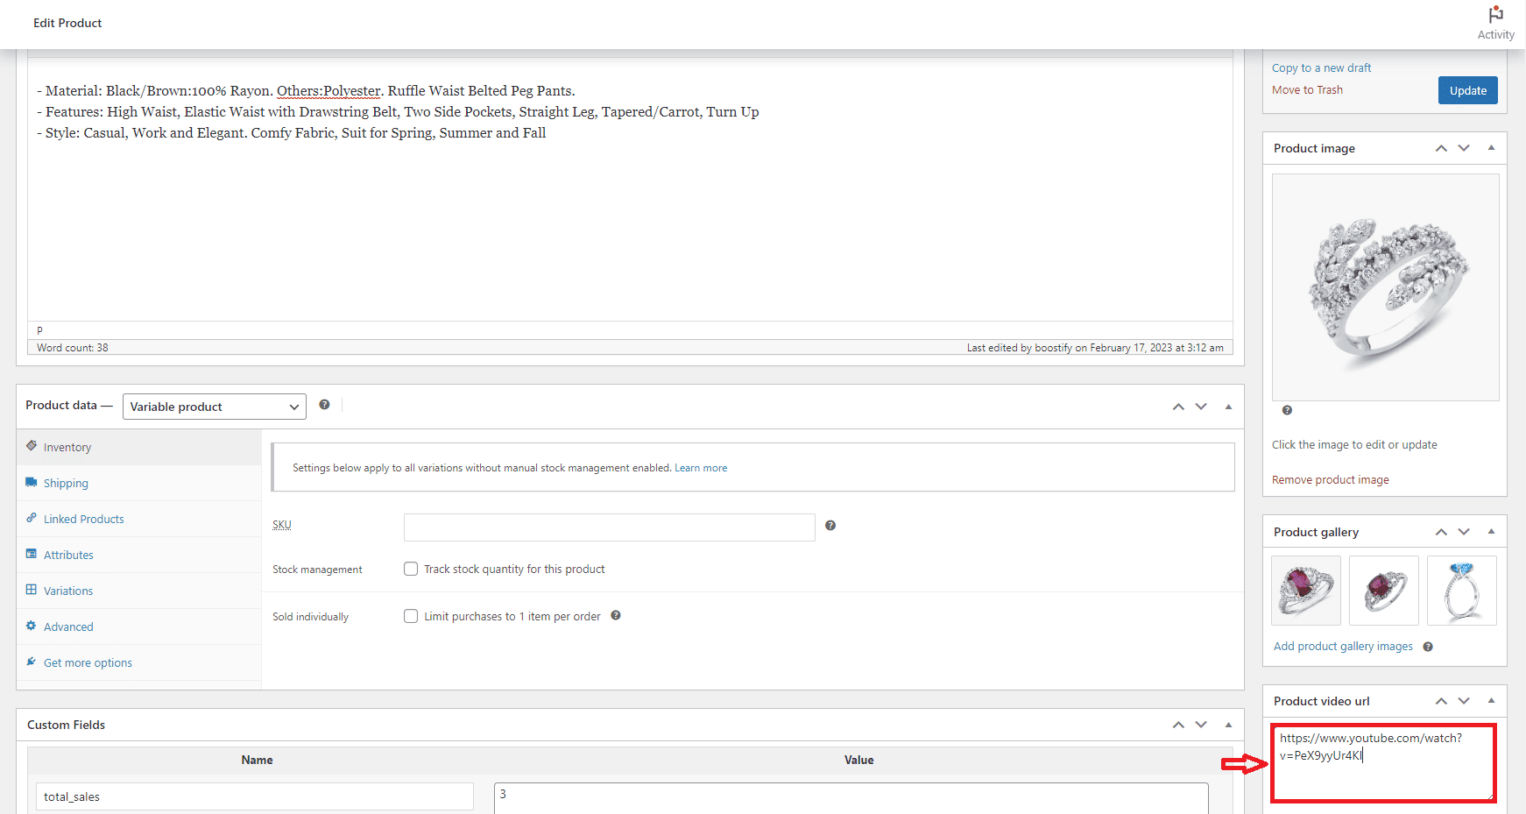Click into the SKU input field
This screenshot has height=814, width=1526.
click(609, 527)
